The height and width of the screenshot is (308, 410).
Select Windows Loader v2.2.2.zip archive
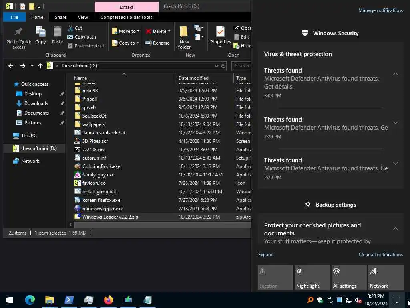click(110, 217)
